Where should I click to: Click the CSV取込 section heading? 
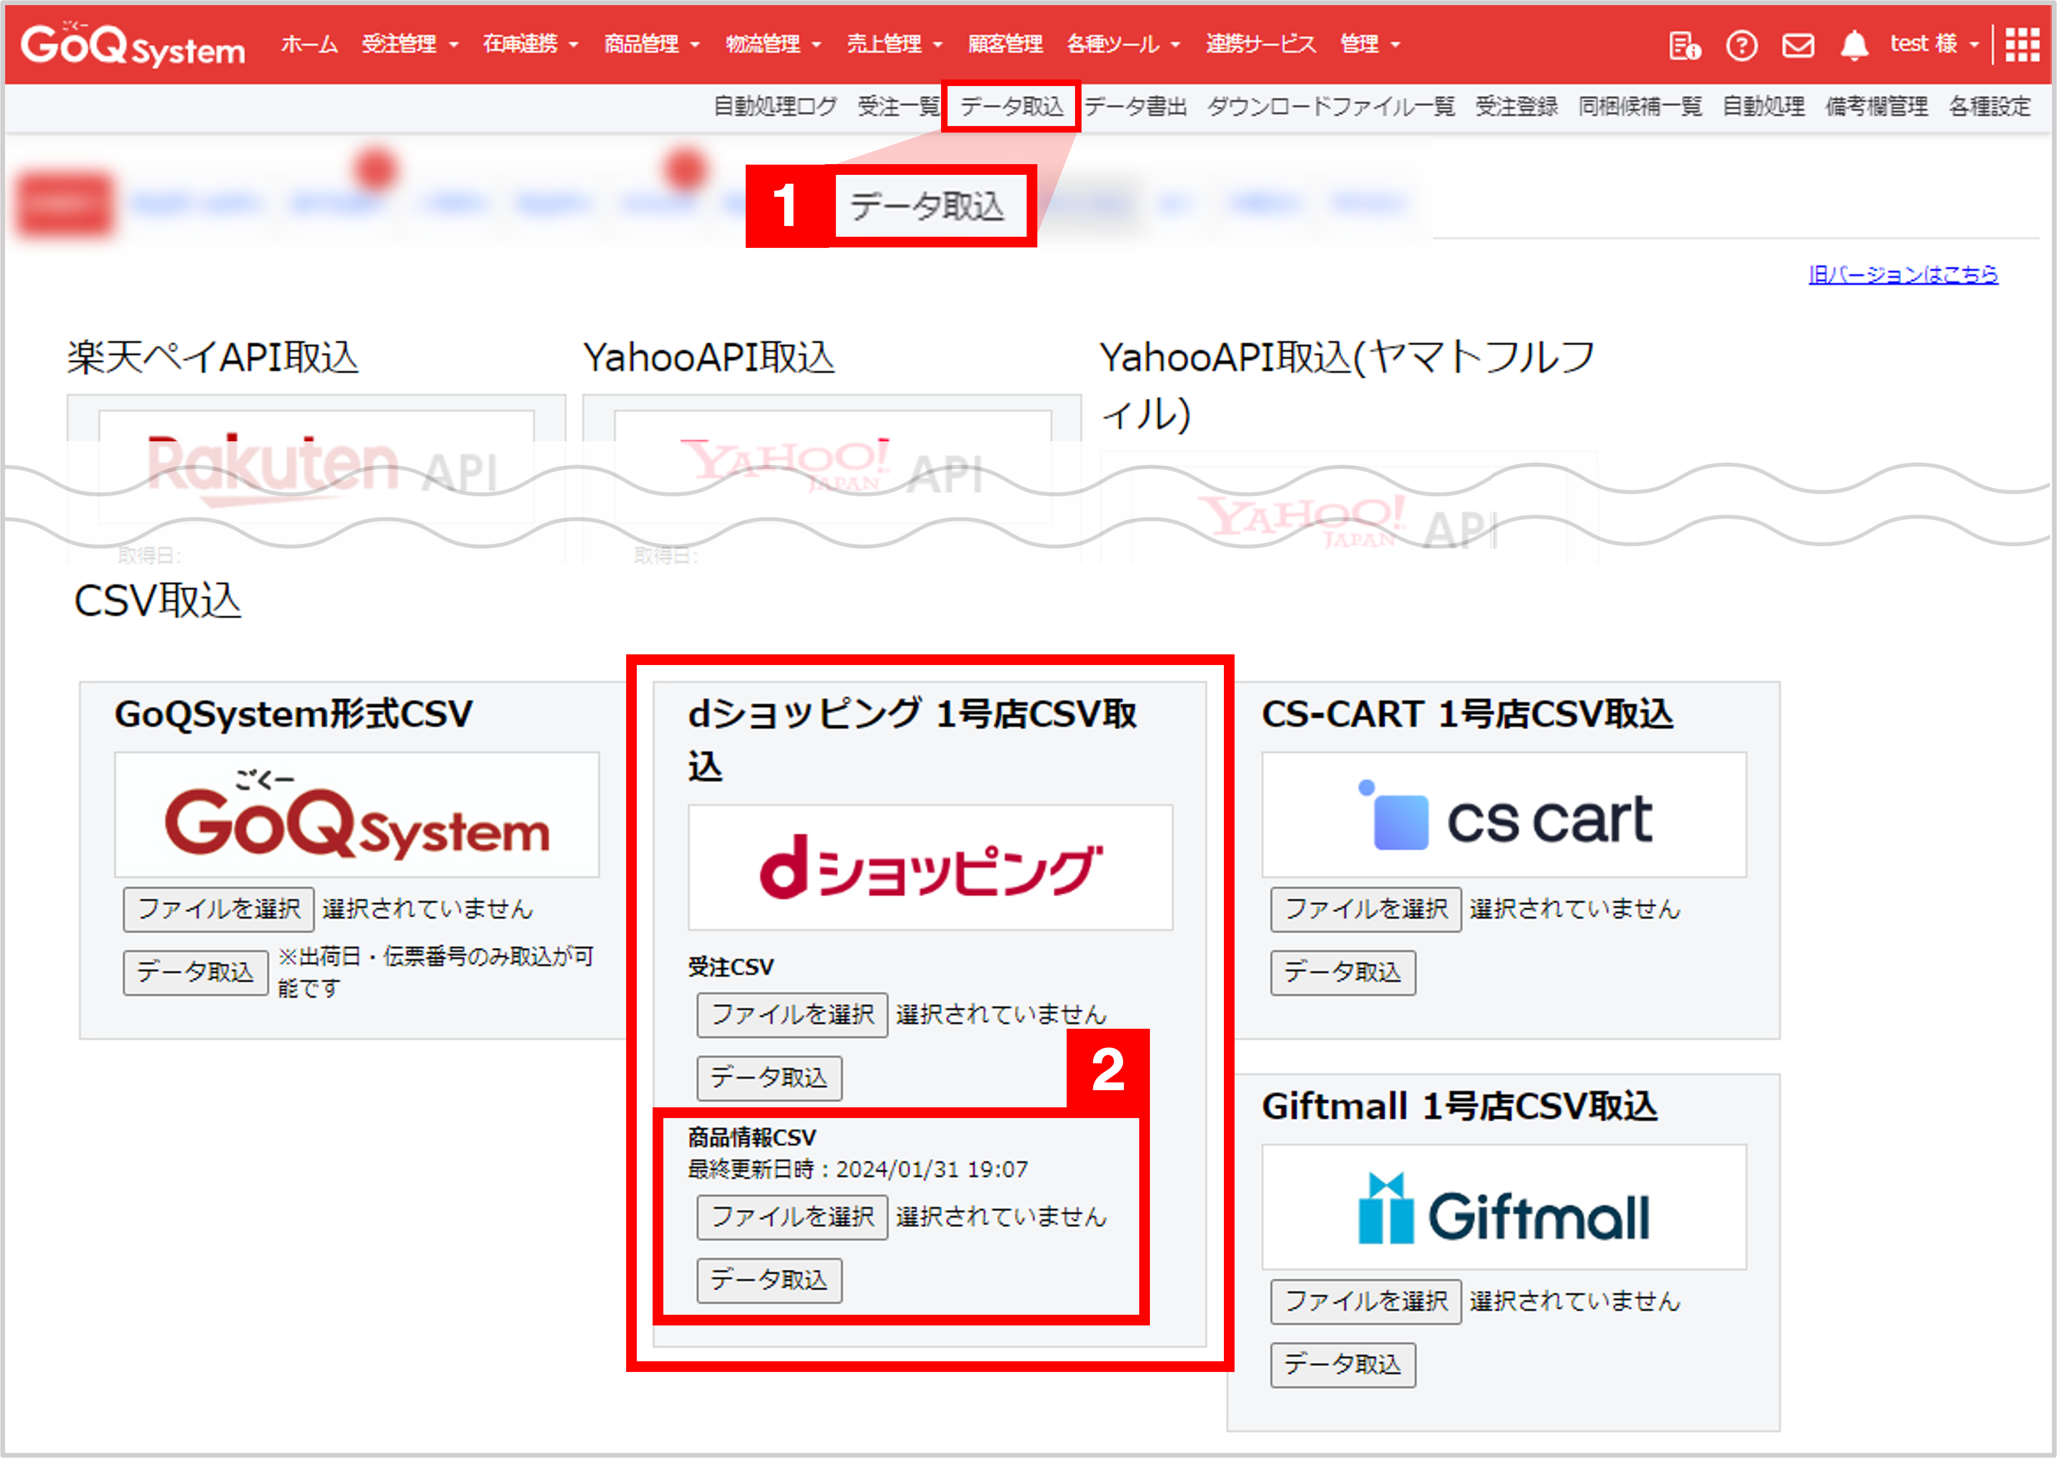[157, 600]
